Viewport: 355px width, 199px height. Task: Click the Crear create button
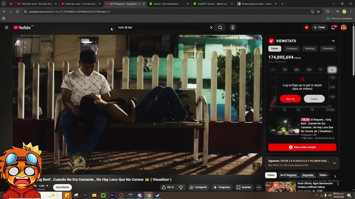point(319,27)
